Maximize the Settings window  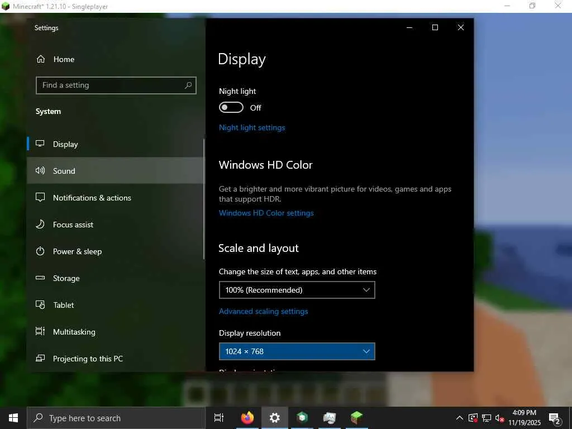coord(435,27)
